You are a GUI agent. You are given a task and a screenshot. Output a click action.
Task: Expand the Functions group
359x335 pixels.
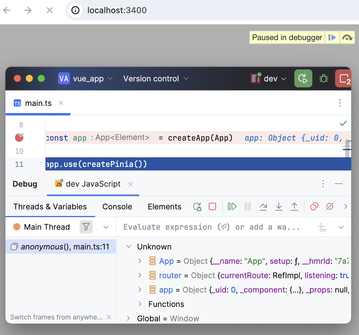(x=139, y=304)
